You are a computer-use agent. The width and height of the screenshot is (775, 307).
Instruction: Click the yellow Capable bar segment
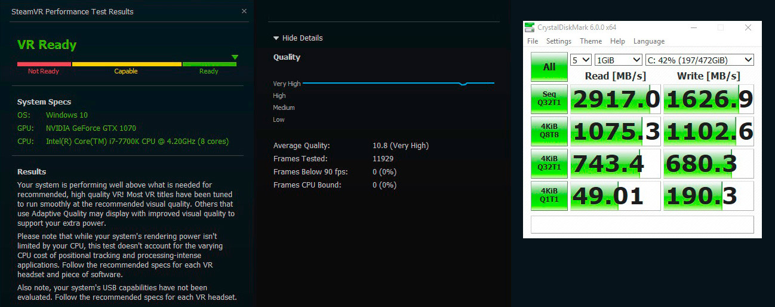(127, 64)
